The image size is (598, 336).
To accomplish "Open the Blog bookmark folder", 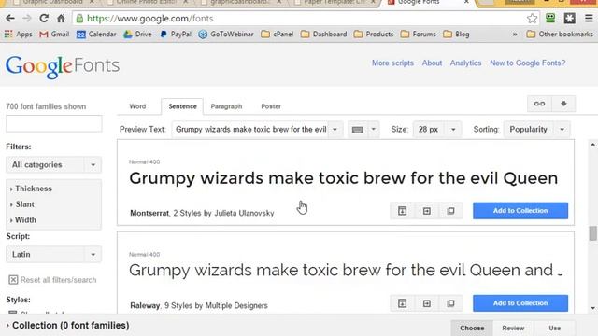I will pos(456,35).
